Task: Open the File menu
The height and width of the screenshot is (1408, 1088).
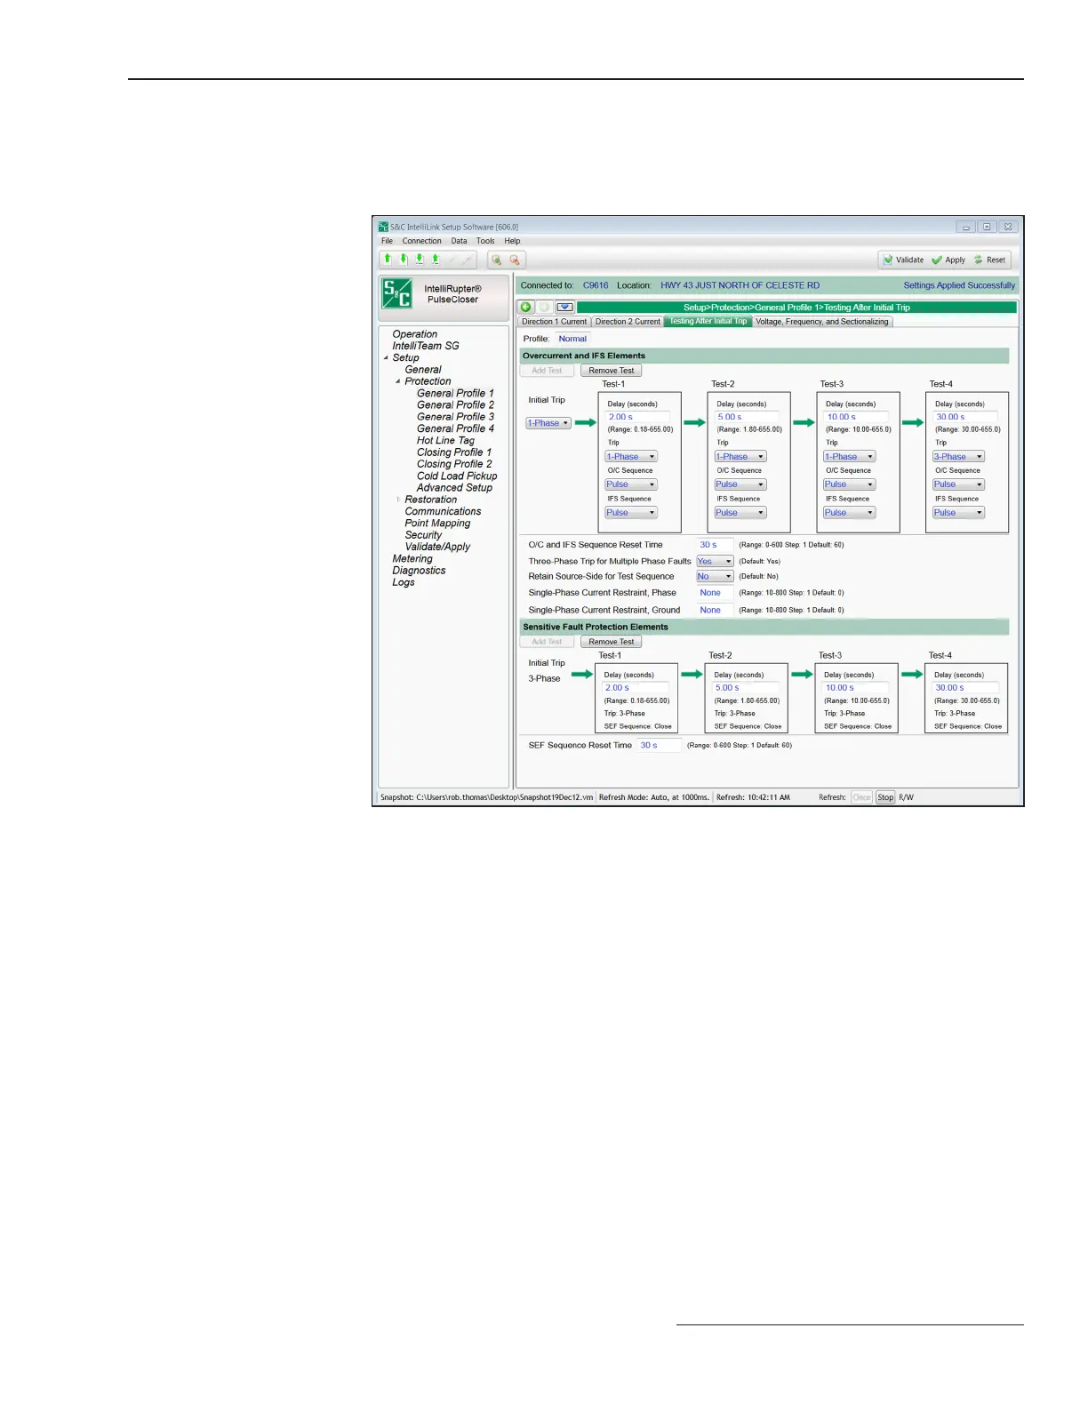Action: click(x=387, y=241)
